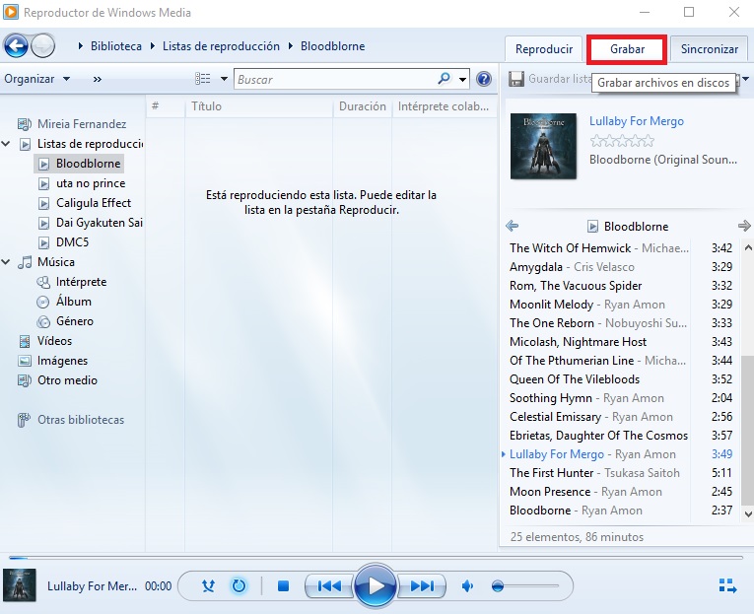This screenshot has height=614, width=754.
Task: Collapse the Música library node
Action: point(7,262)
